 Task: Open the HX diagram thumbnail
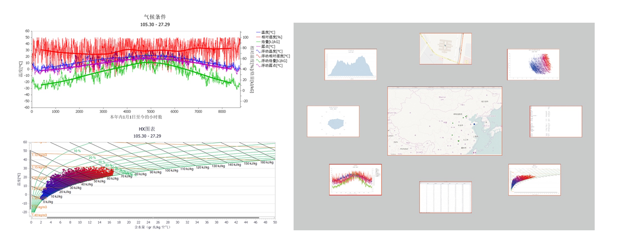[534, 180]
